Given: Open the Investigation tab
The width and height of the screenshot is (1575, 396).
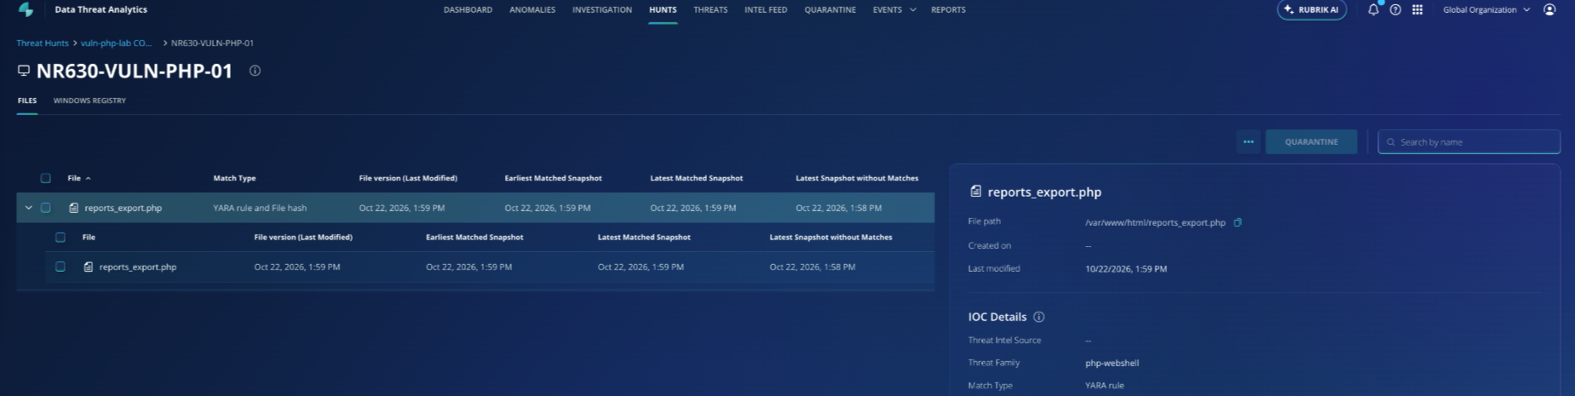Looking at the screenshot, I should pyautogui.click(x=602, y=10).
